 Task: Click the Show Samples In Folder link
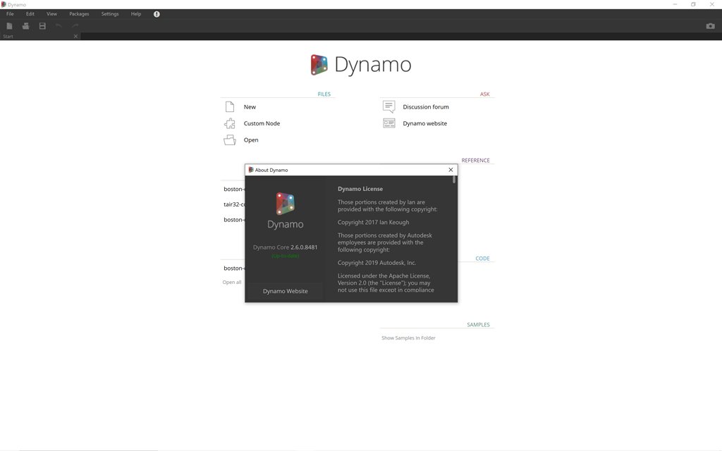pos(408,338)
